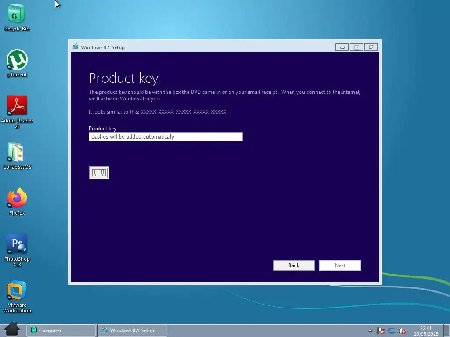Open the Recycle Bin desktop icon
450x337 pixels.
coord(17,18)
